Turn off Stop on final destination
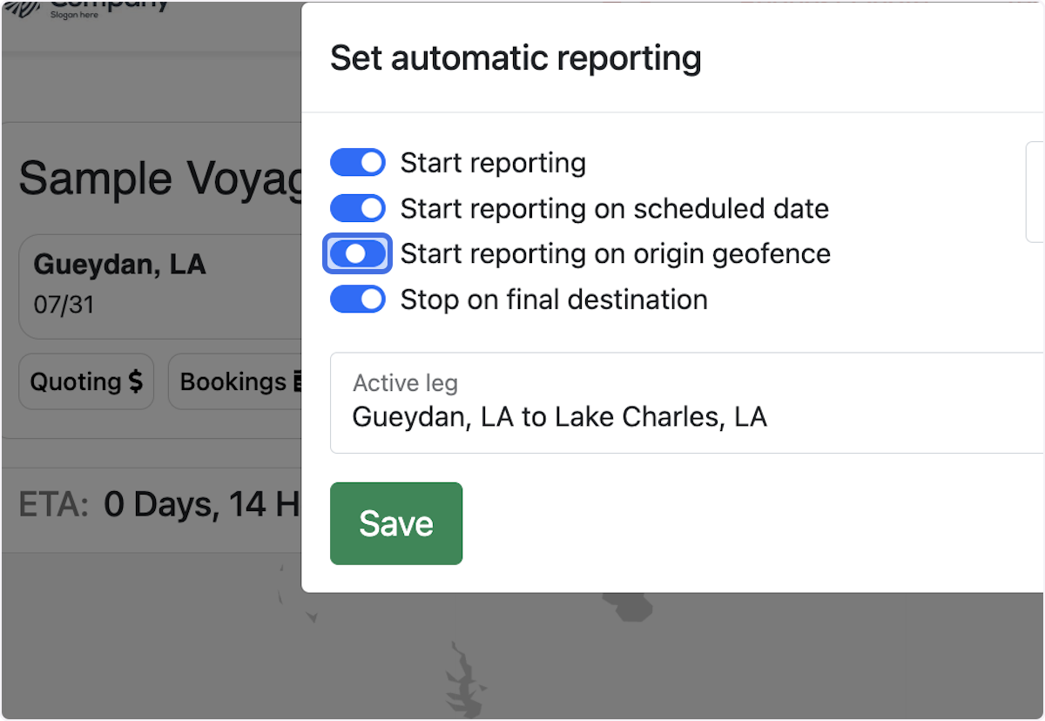This screenshot has width=1045, height=721. pos(357,299)
